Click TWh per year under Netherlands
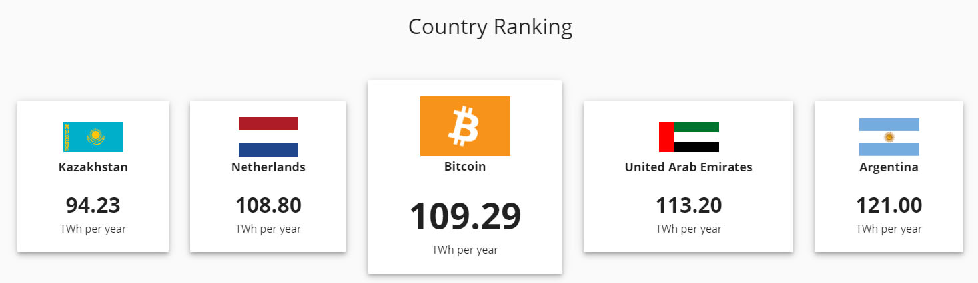This screenshot has height=283, width=978. pos(268,229)
